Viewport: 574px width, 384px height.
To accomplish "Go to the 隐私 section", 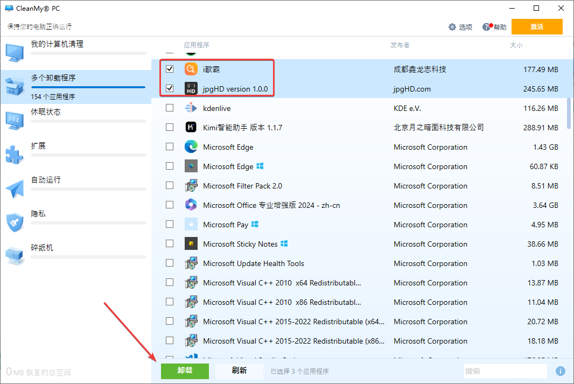I will tap(76, 222).
